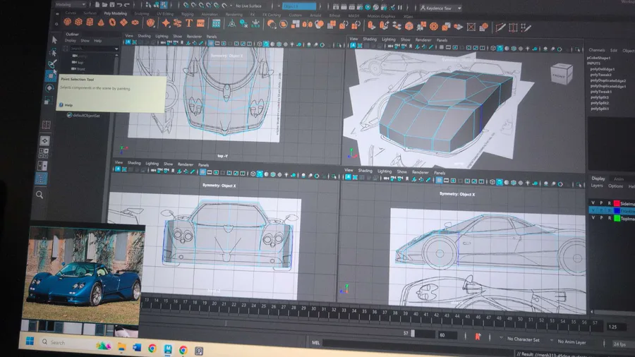Switch to the Poly Modeling shelf tab
Viewport: 635px width, 357px height.
point(115,13)
